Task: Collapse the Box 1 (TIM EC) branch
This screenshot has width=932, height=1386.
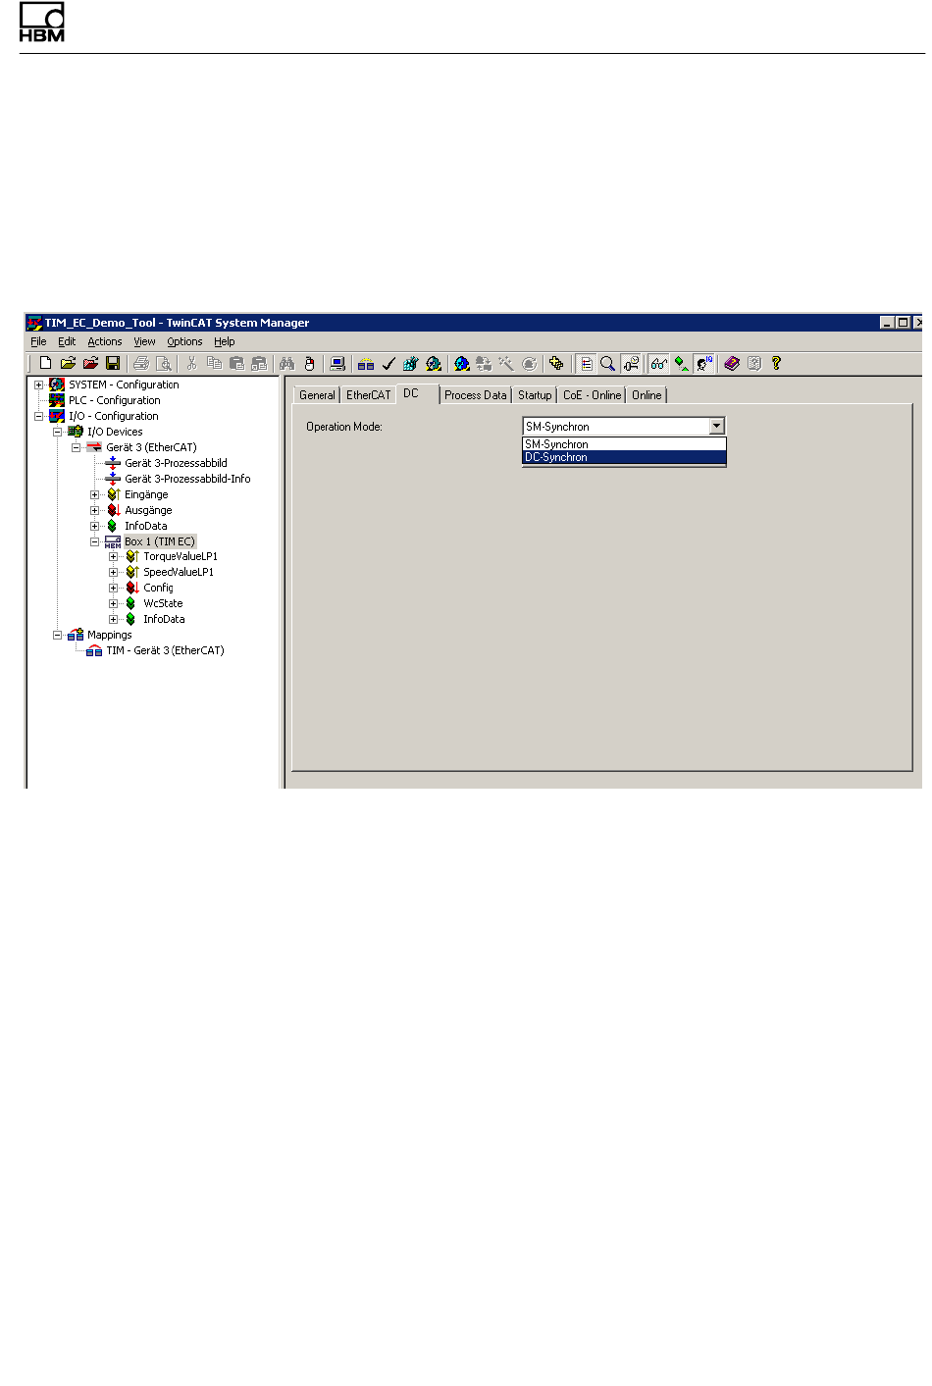Action: [95, 541]
